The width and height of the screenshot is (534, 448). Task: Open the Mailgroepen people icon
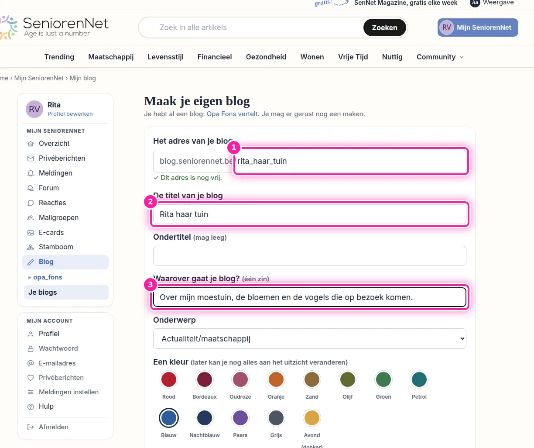pyautogui.click(x=31, y=218)
